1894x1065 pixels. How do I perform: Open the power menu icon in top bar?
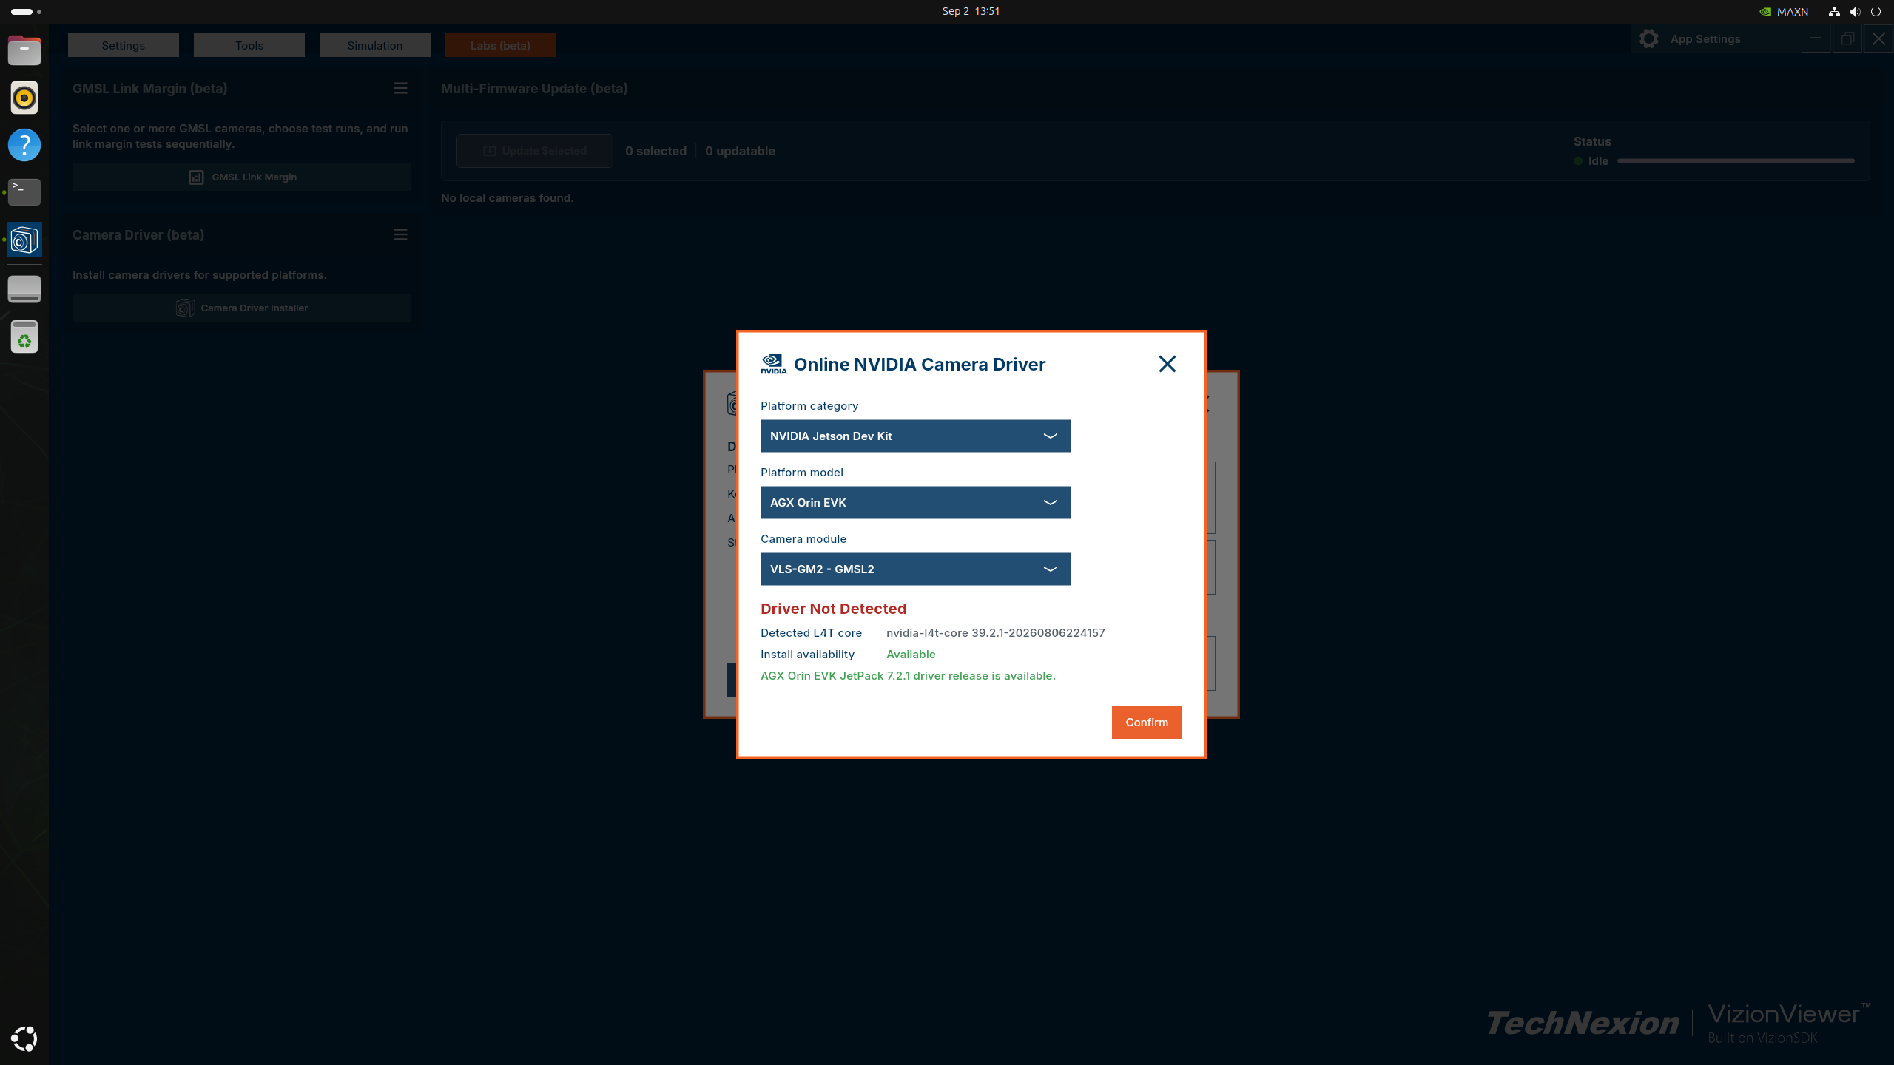pos(1876,11)
